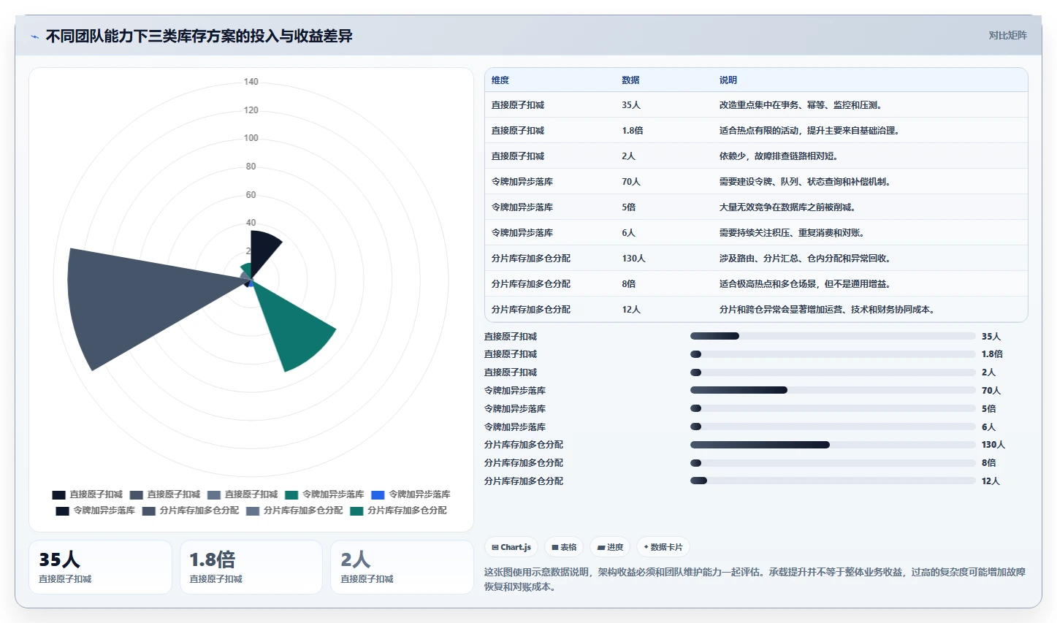The height and width of the screenshot is (623, 1057).
Task: Click table cell 1.8倍
Action: coord(633,131)
